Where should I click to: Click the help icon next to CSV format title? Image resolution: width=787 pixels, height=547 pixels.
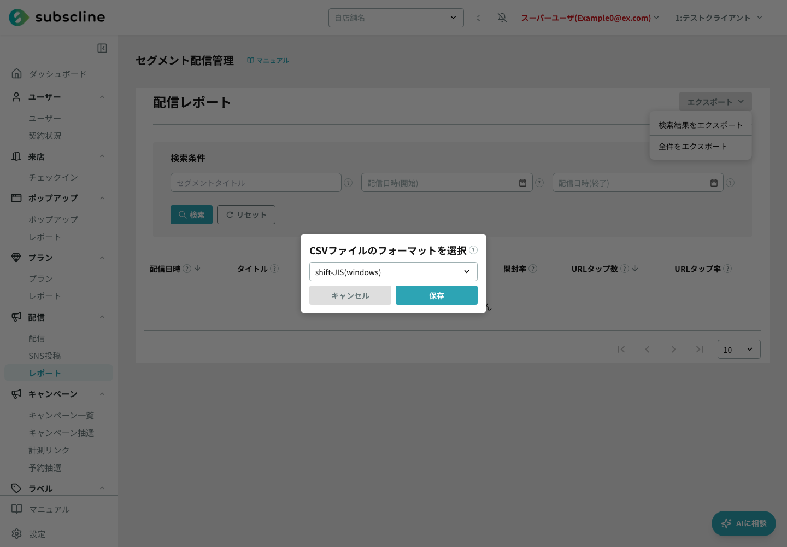473,250
